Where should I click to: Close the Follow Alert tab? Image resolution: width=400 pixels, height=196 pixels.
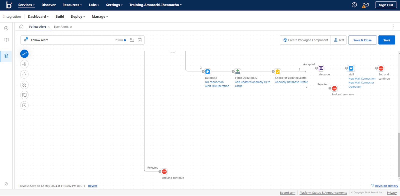48,27
